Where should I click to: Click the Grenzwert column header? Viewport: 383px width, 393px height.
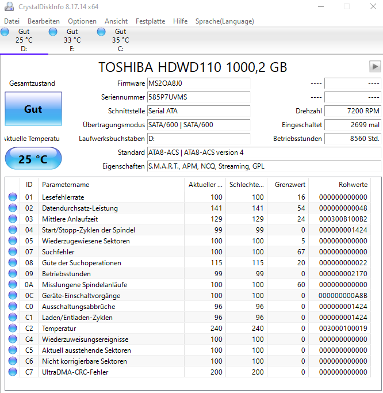[288, 185]
